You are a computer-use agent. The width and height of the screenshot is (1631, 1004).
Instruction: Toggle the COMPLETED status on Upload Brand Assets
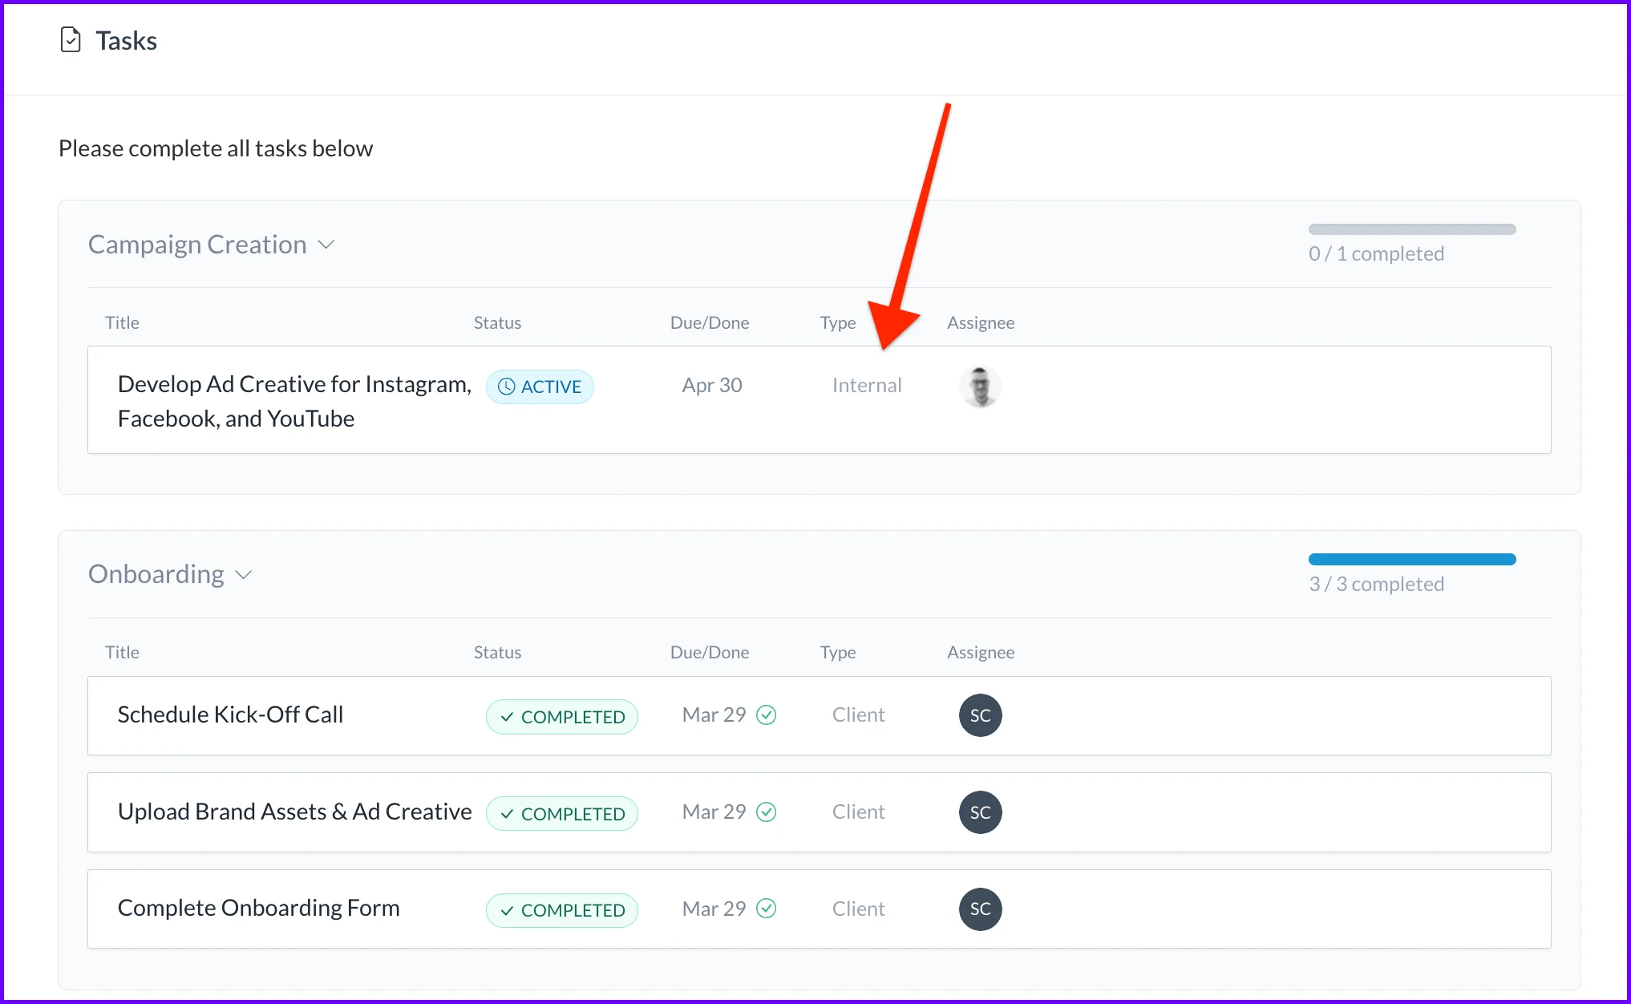561,813
